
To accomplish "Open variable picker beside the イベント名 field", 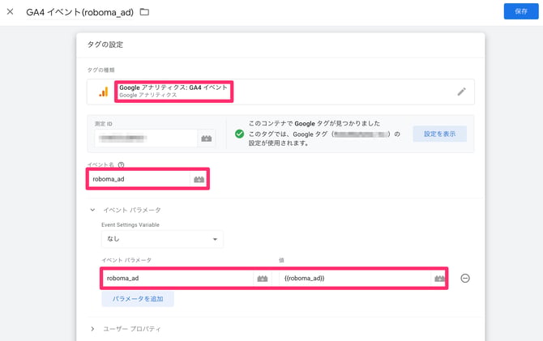I will click(x=199, y=179).
